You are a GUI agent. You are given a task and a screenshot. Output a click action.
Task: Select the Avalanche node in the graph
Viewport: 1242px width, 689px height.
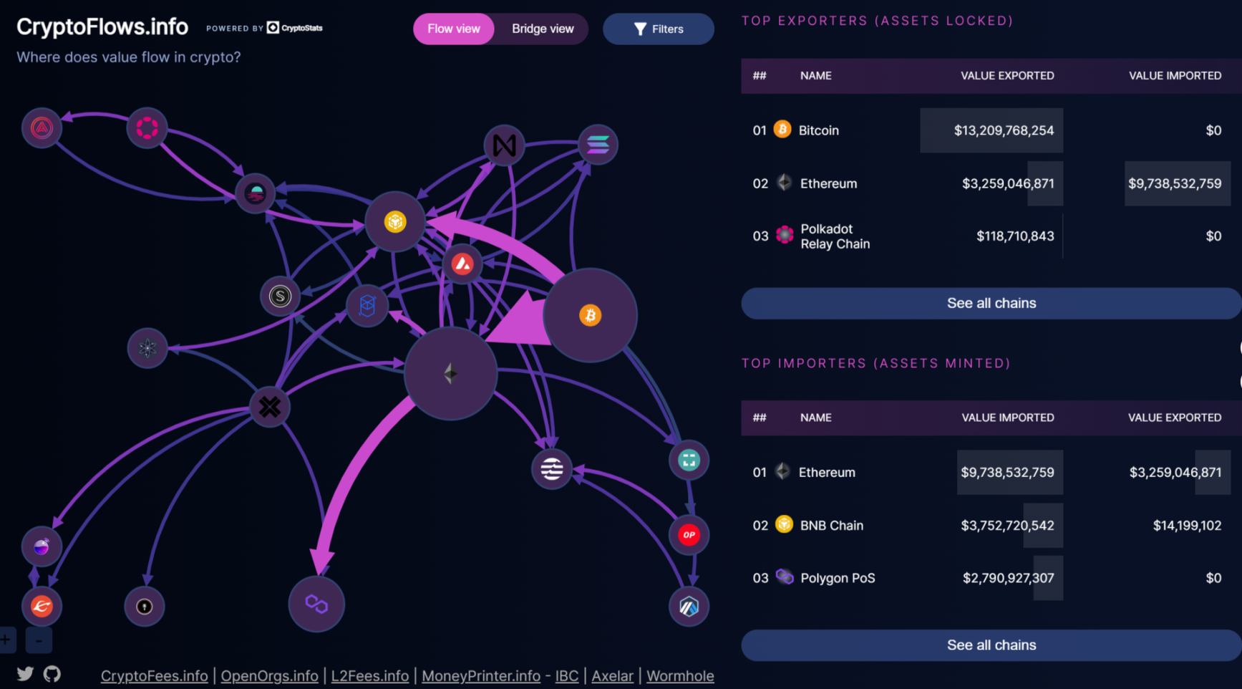click(462, 264)
